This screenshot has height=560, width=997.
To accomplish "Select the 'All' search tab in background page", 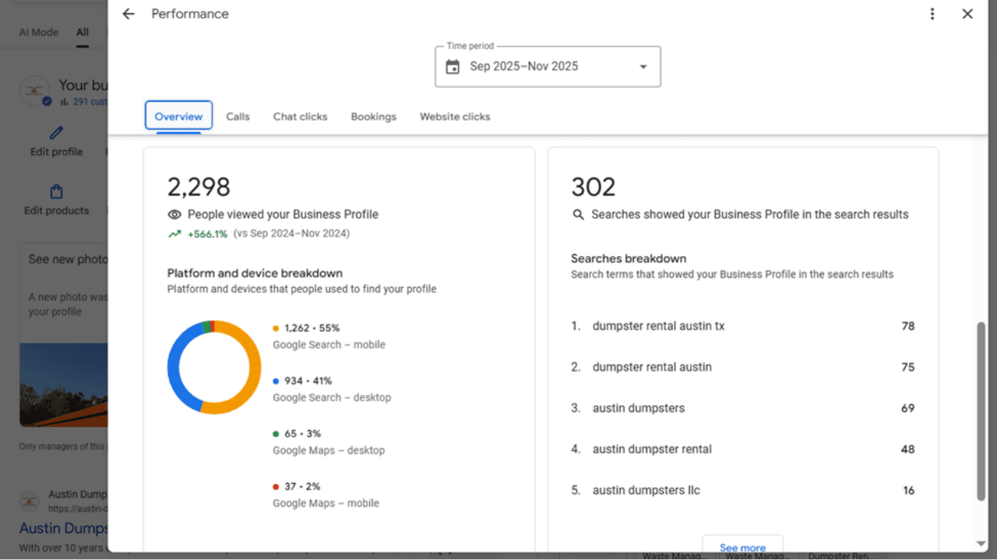I will tap(83, 32).
